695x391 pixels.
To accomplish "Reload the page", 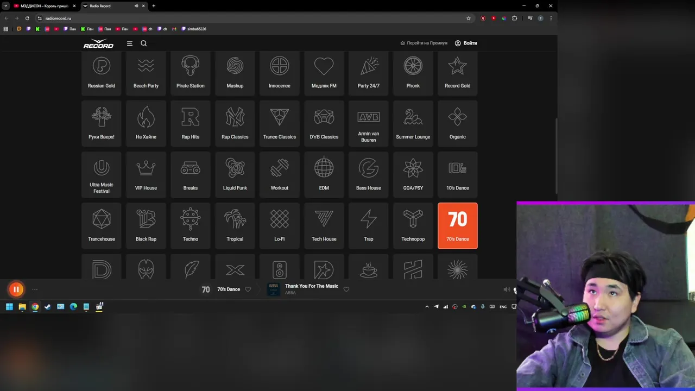I will 27,18.
